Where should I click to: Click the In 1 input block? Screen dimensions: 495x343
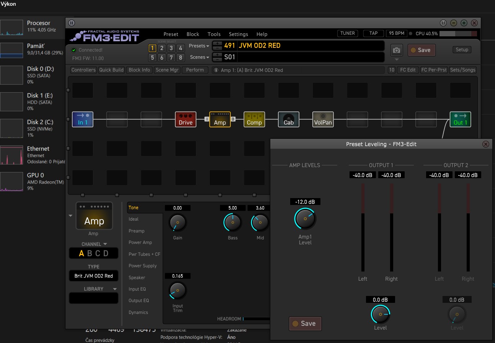point(83,119)
